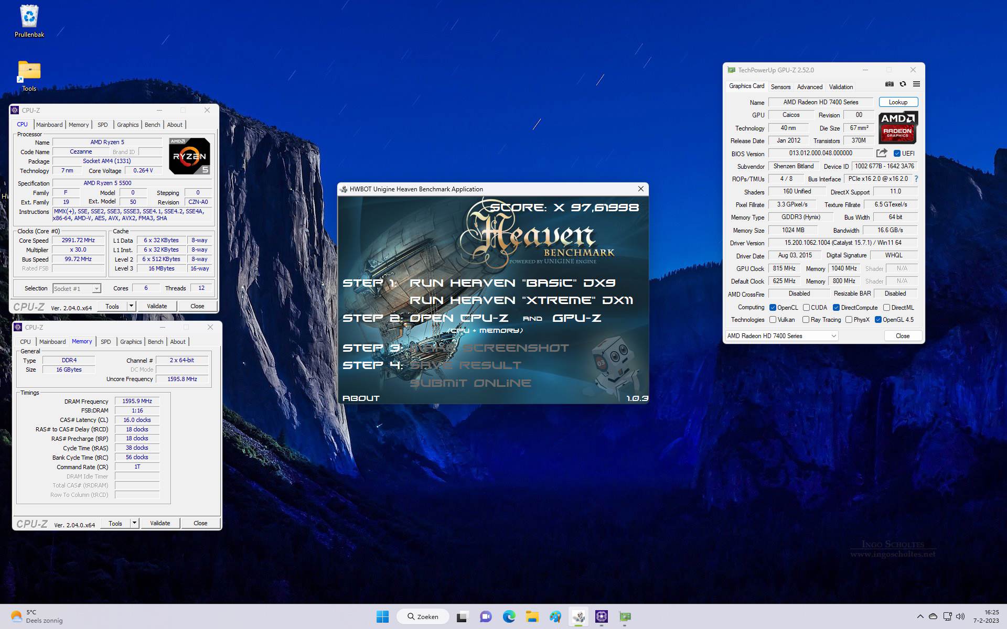Click the Close button in GPU-Z bottom
The image size is (1007, 629).
click(903, 336)
